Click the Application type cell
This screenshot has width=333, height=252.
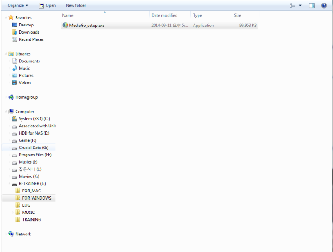point(203,26)
